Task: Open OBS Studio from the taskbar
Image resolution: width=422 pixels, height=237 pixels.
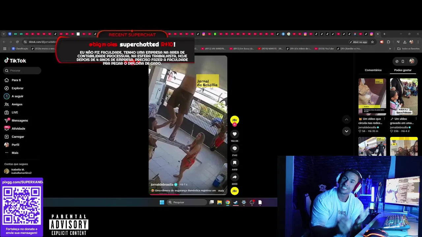Action: click(x=252, y=202)
